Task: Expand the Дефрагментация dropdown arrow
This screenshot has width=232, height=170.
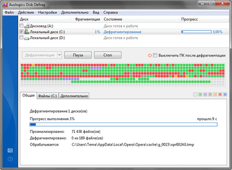Action: click(59, 55)
